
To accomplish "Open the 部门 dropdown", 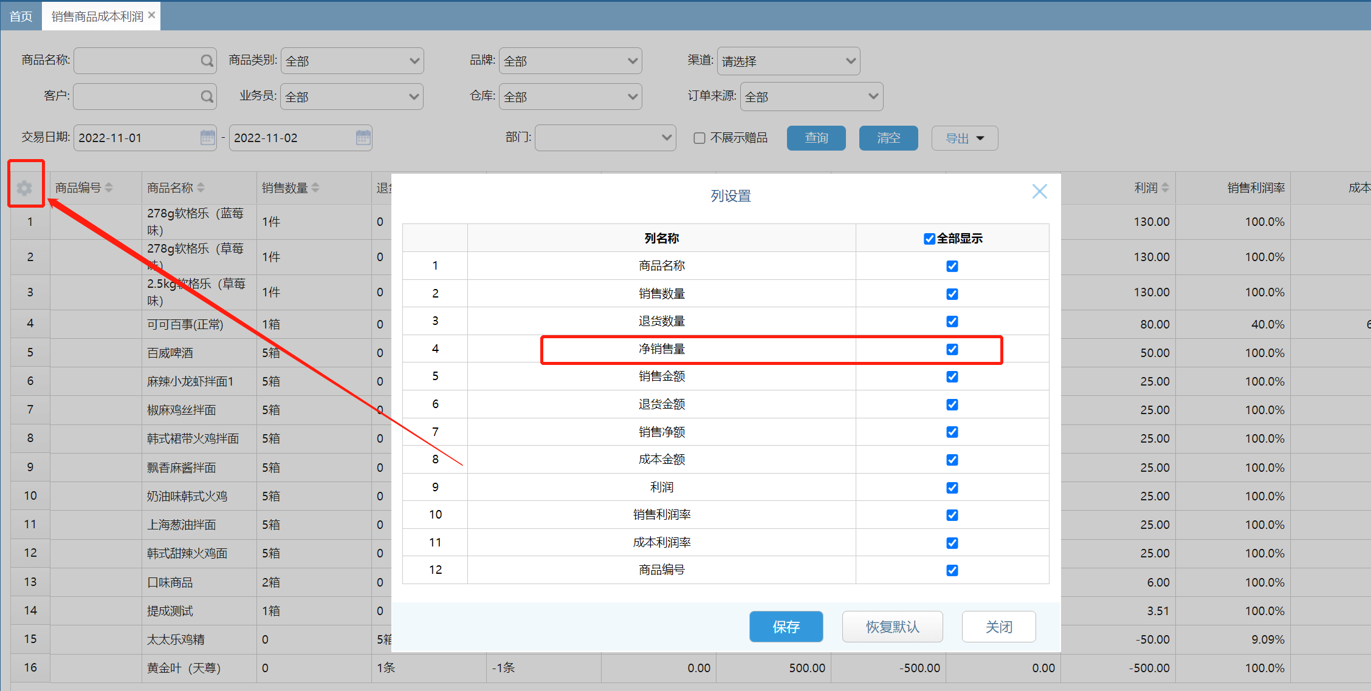I will coord(605,138).
